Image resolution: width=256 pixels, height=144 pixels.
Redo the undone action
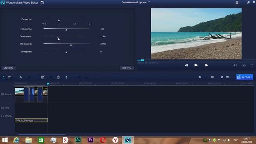pyautogui.click(x=29, y=77)
